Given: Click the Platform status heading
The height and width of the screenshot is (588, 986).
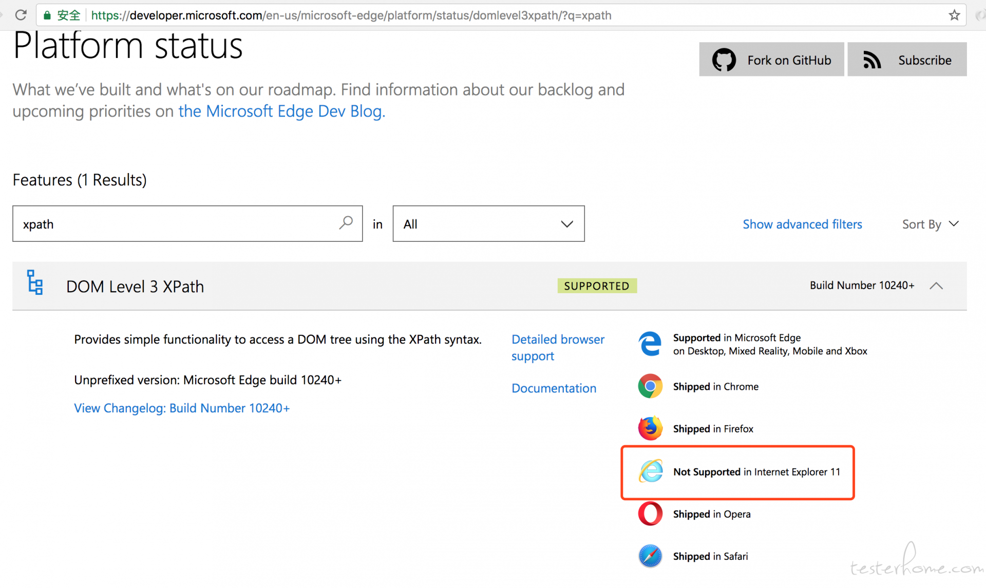Looking at the screenshot, I should [127, 46].
